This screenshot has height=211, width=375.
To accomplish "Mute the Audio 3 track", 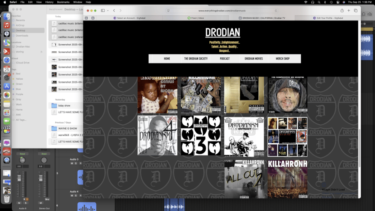I will tap(72, 164).
